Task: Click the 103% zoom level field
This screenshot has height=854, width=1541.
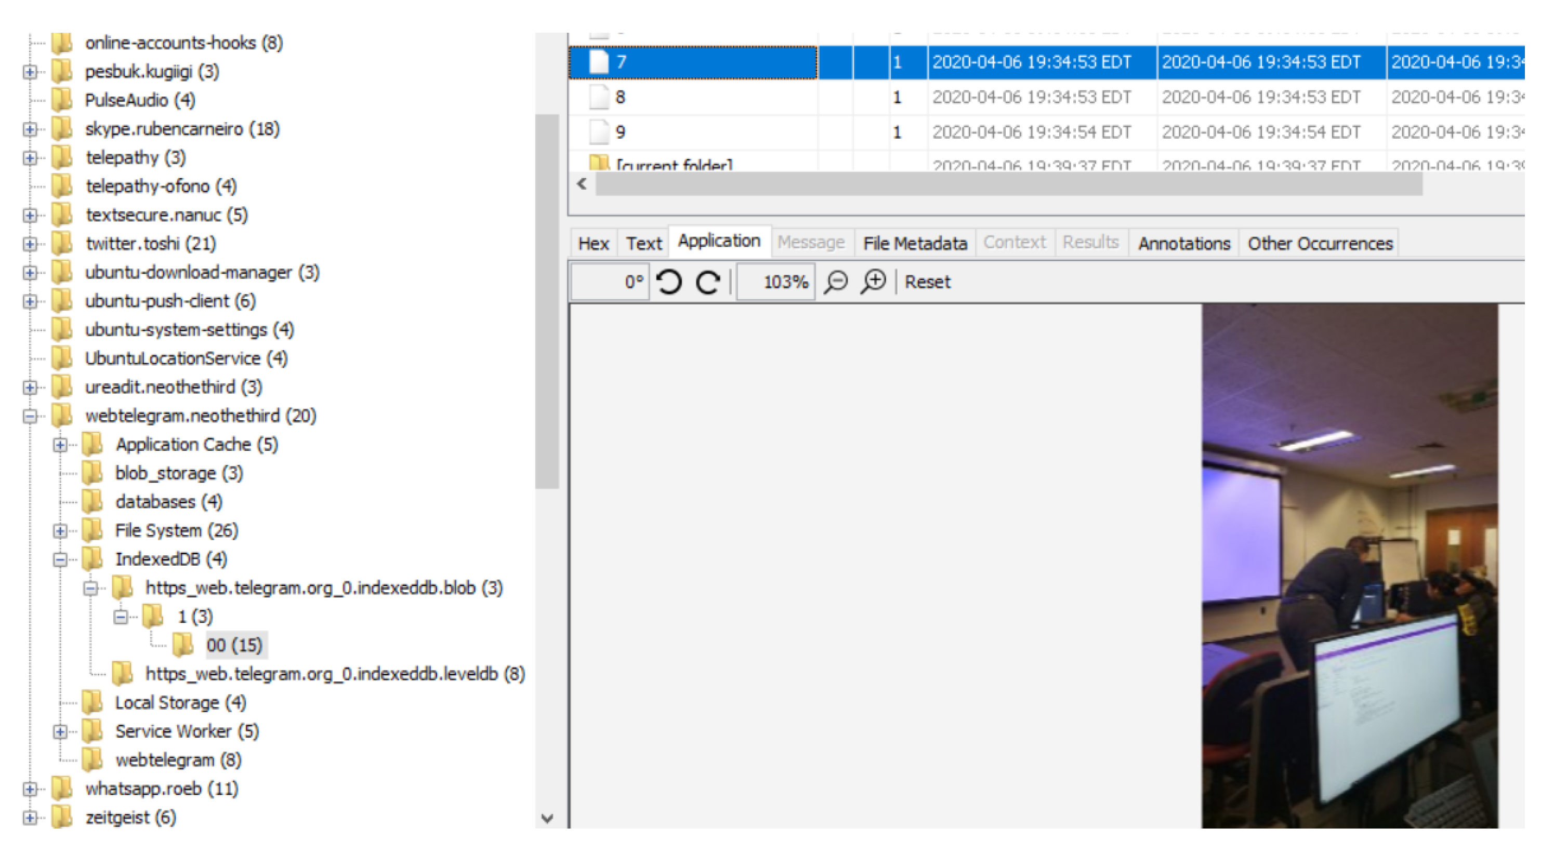Action: [776, 282]
